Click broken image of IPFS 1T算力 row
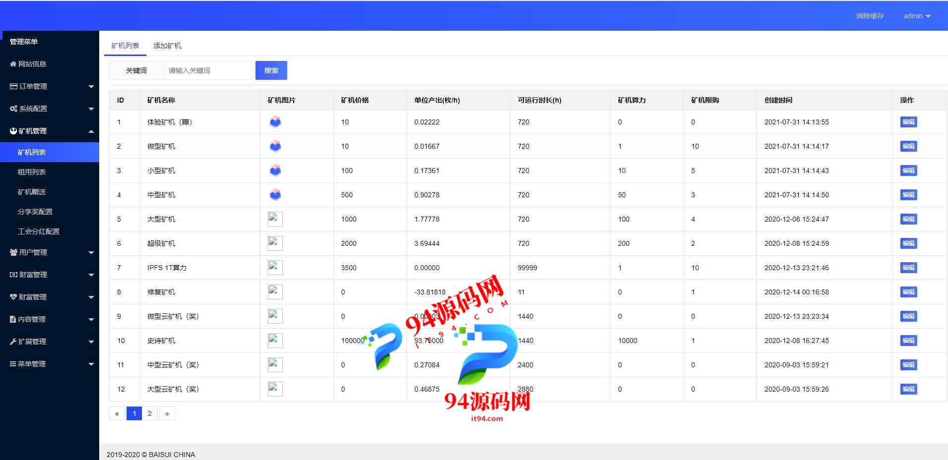Image resolution: width=948 pixels, height=460 pixels. click(275, 268)
